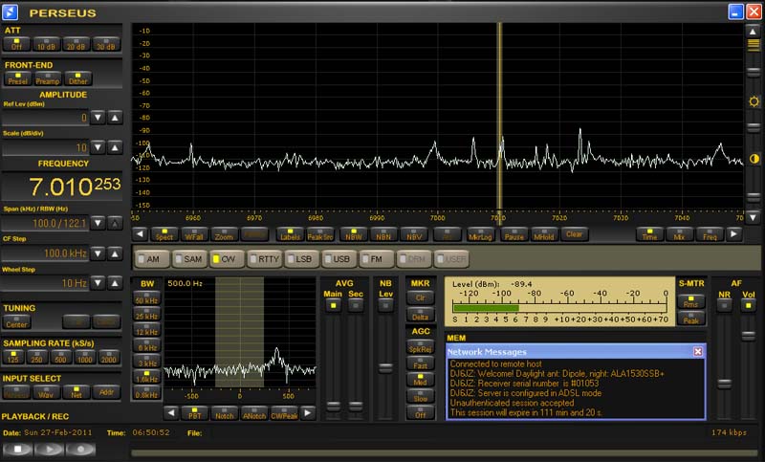The image size is (765, 462).
Task: Set the attenuator to 20 dB
Action: pyautogui.click(x=76, y=44)
